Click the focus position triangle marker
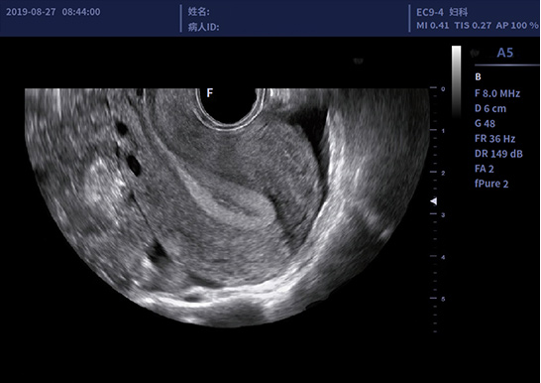This screenshot has width=541, height=383. tap(434, 201)
